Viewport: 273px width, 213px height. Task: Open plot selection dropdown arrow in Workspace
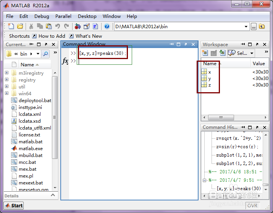[x=252, y=53]
